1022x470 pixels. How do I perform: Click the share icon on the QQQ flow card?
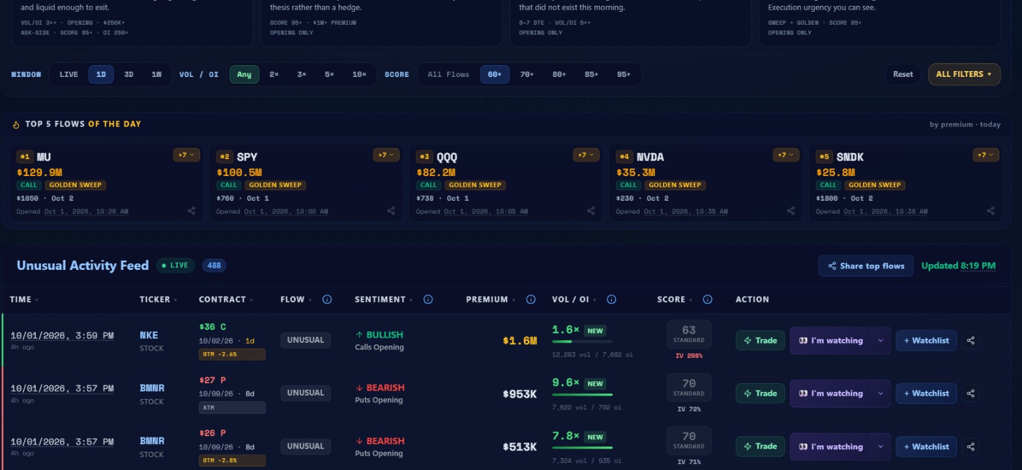click(591, 211)
